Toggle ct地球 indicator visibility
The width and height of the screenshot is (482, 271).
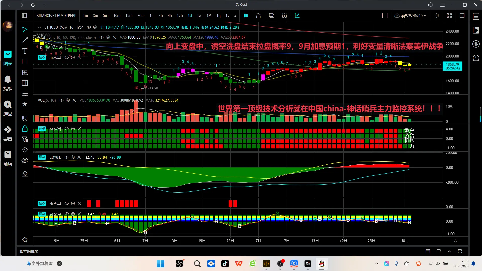click(x=66, y=157)
